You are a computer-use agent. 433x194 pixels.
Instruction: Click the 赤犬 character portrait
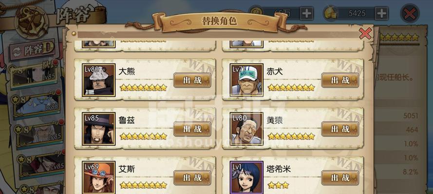click(x=246, y=80)
